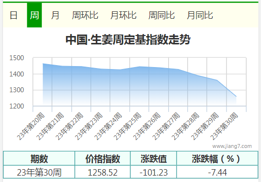
Task: Click x-axis label 23年第27周
Action: tap(166, 126)
